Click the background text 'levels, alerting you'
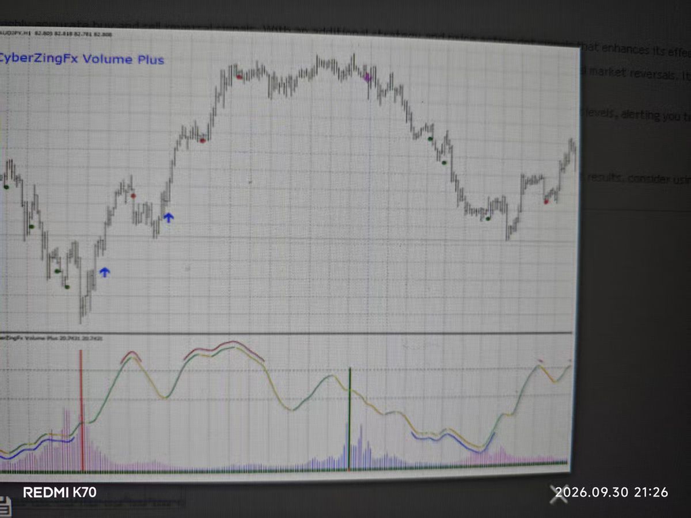The image size is (691, 518). 632,114
